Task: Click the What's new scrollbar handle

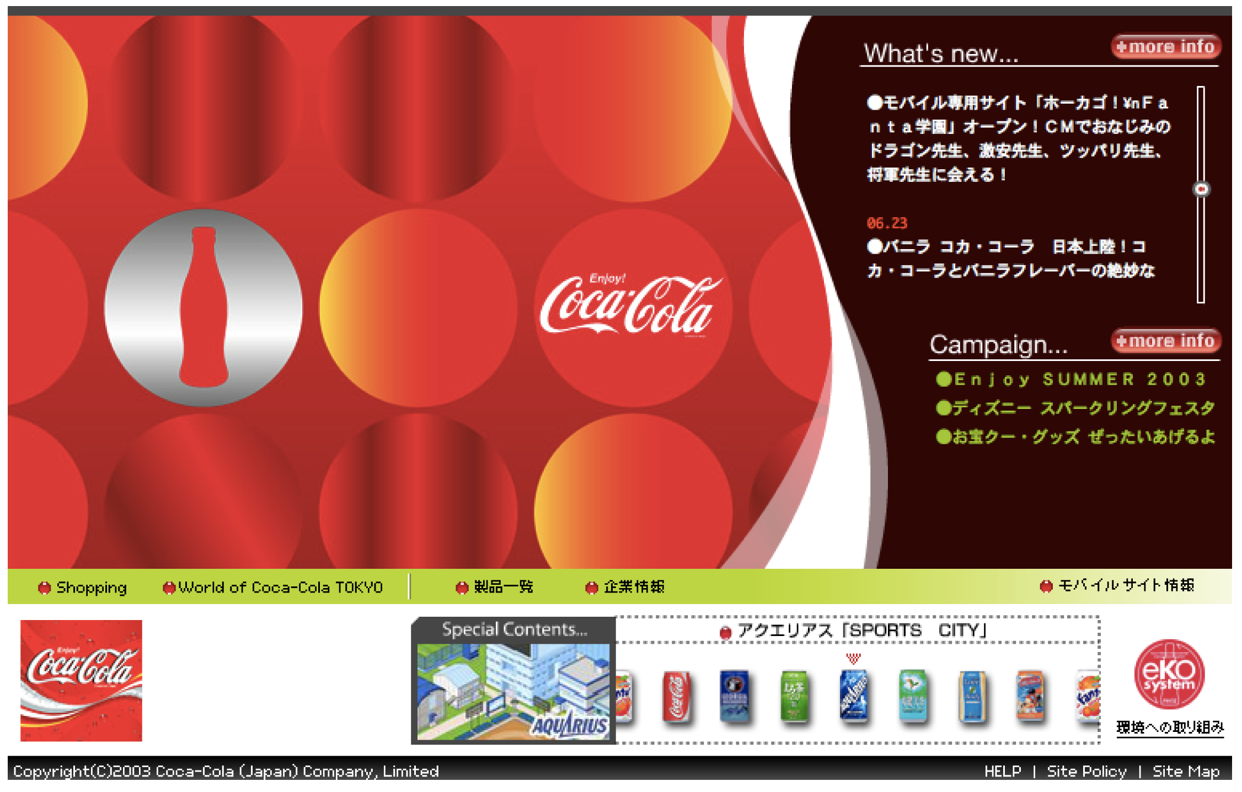Action: 1201,189
